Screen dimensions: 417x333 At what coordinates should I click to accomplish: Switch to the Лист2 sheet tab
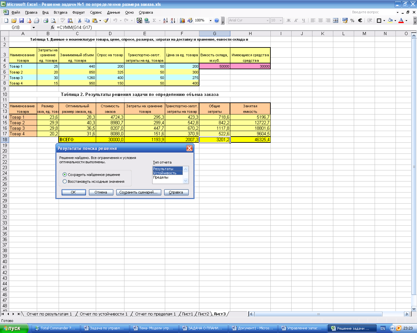[203, 314]
